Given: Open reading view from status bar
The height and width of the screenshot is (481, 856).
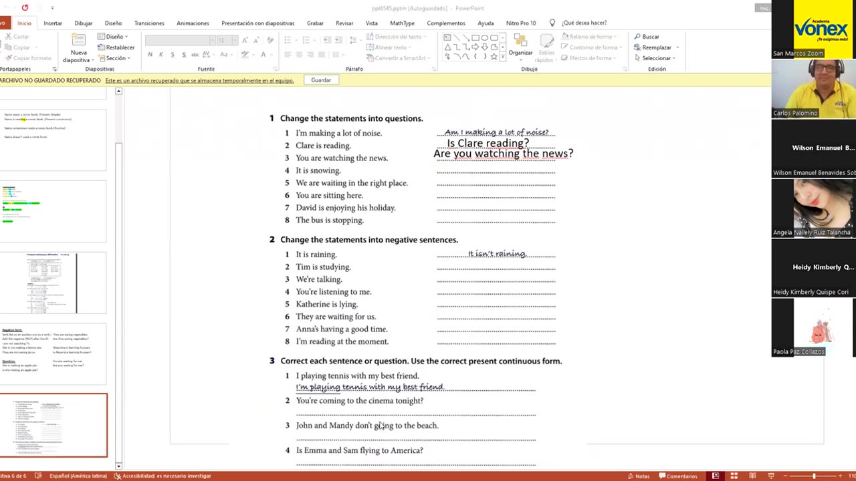Looking at the screenshot, I should pos(752,476).
